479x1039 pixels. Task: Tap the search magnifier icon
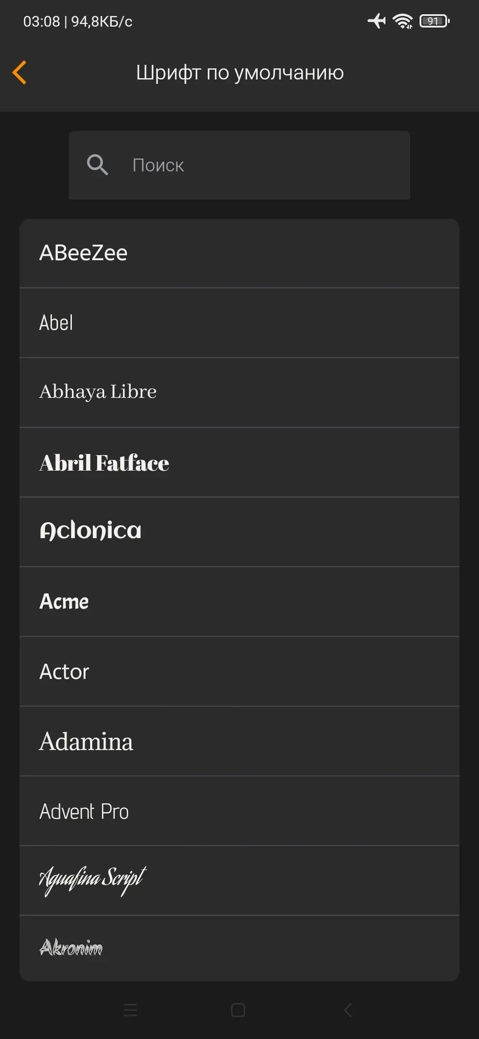point(97,165)
